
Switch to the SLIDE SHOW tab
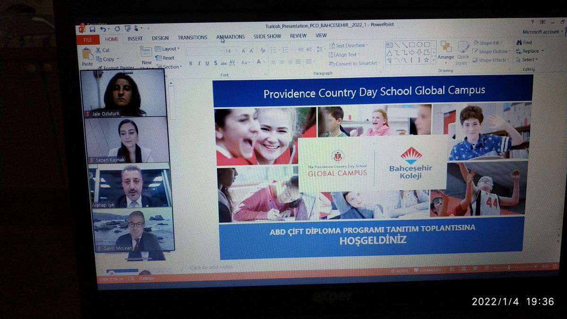(x=268, y=36)
